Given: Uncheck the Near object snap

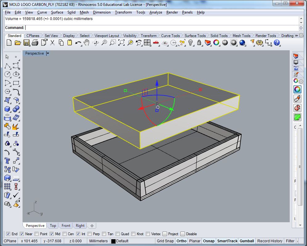Looking at the screenshot, I should click(x=22, y=234).
